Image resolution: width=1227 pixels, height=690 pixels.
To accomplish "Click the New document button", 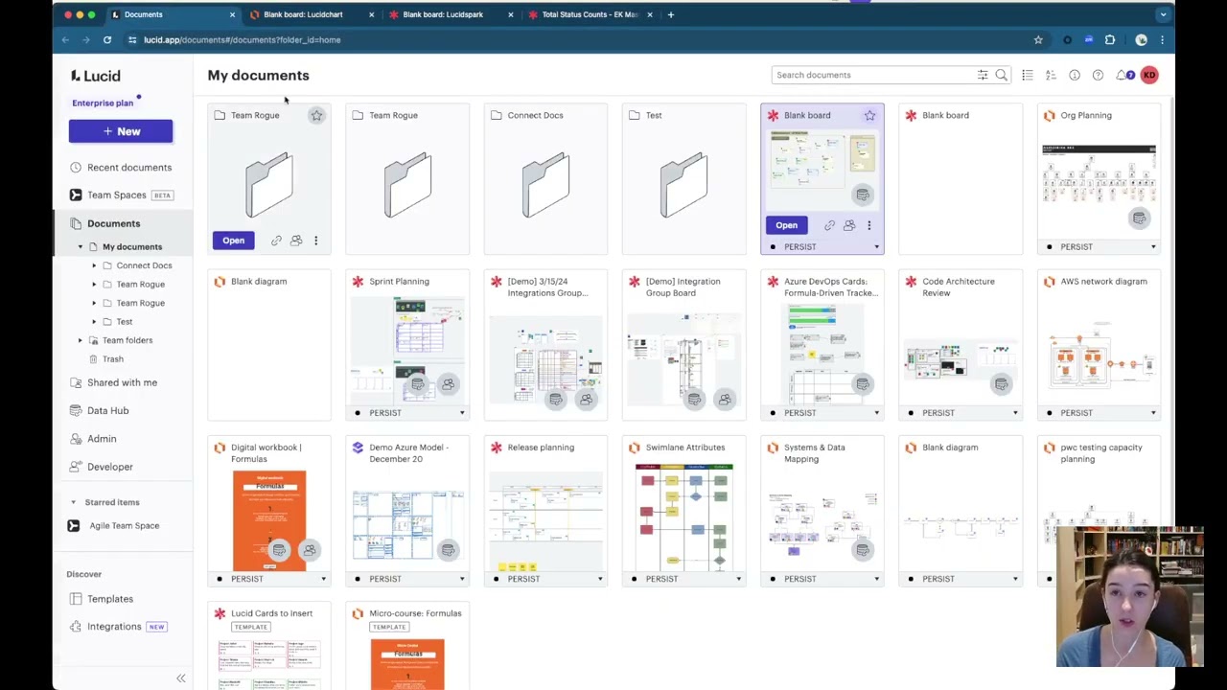I will point(121,131).
